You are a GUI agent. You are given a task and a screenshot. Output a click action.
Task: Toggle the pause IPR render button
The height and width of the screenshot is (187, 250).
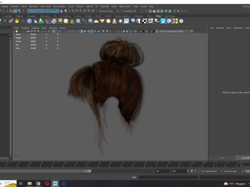click(x=178, y=11)
